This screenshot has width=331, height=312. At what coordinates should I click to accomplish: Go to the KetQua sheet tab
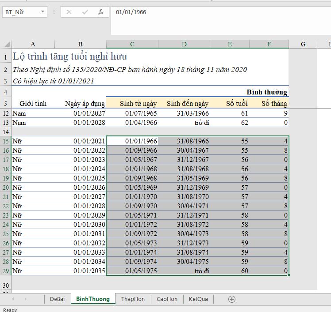pyautogui.click(x=198, y=299)
